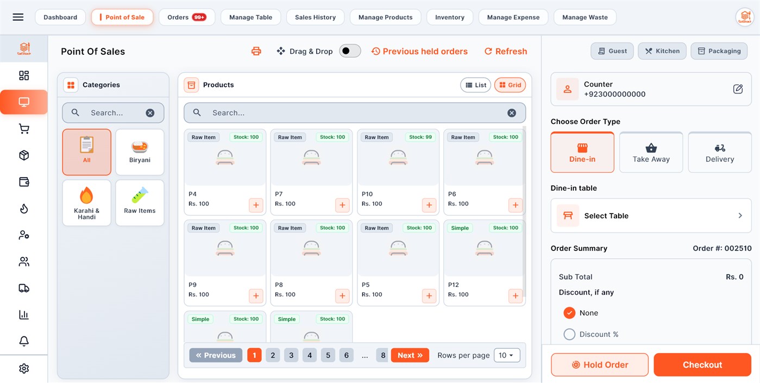Open the Inventory tab
The image size is (760, 383).
pos(450,17)
